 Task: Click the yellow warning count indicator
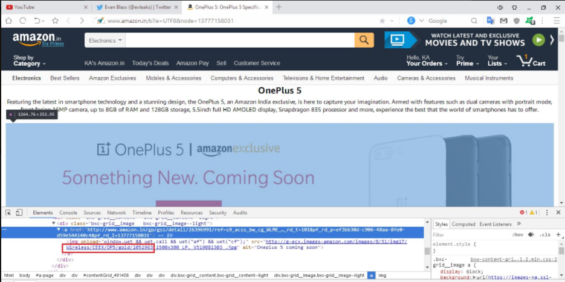click(534, 212)
